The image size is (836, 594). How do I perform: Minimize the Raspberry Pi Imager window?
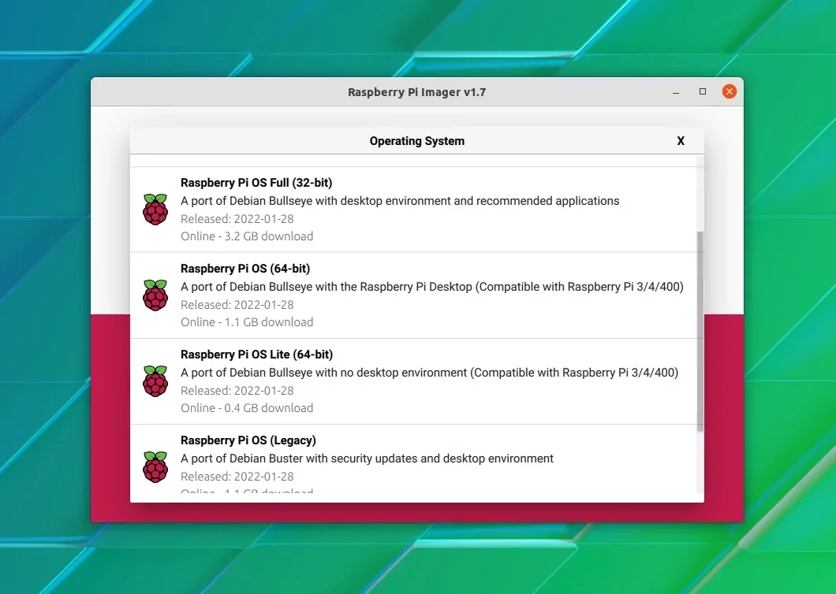pyautogui.click(x=676, y=92)
